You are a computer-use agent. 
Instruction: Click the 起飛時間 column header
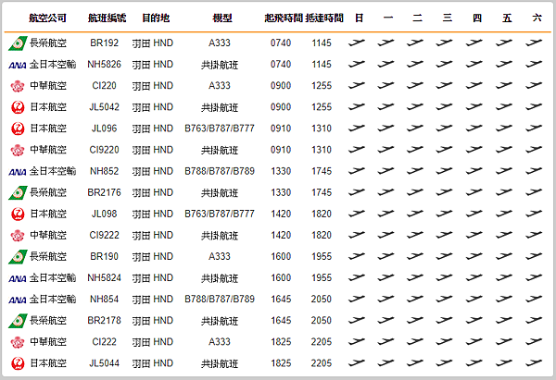coord(284,18)
